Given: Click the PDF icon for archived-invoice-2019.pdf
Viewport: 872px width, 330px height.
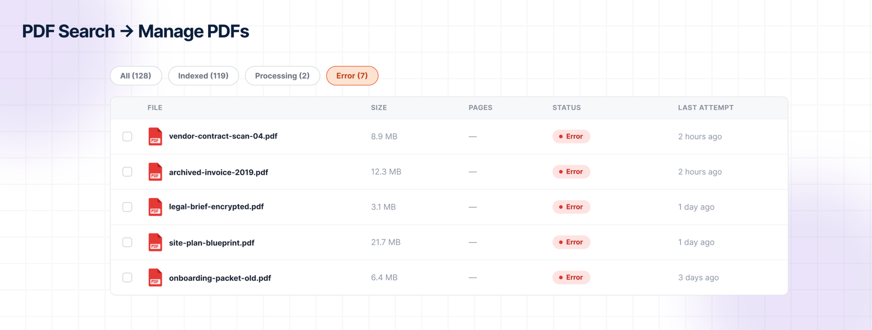Looking at the screenshot, I should [155, 172].
